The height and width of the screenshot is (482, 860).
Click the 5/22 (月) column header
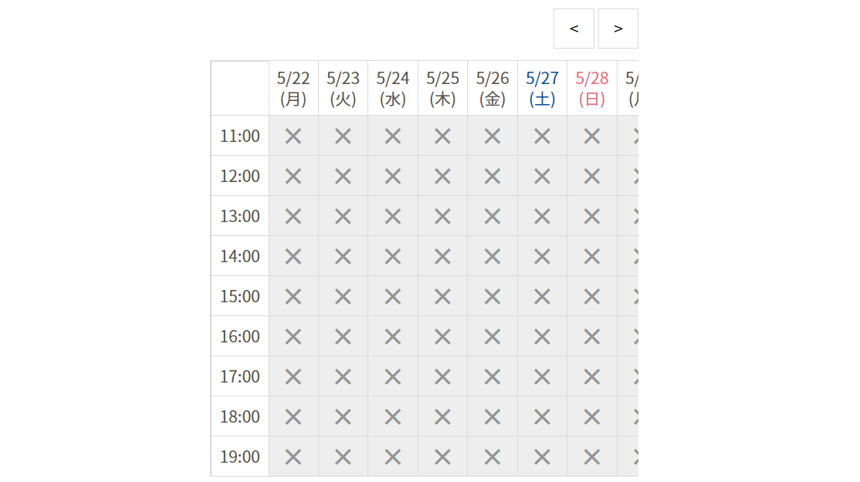[x=293, y=89]
